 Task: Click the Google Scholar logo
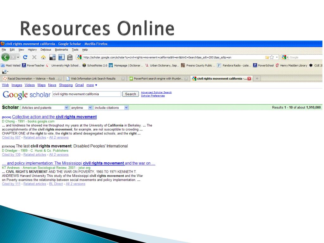coord(27,95)
